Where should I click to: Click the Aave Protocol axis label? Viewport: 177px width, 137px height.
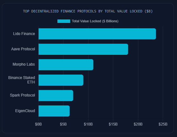(23, 49)
